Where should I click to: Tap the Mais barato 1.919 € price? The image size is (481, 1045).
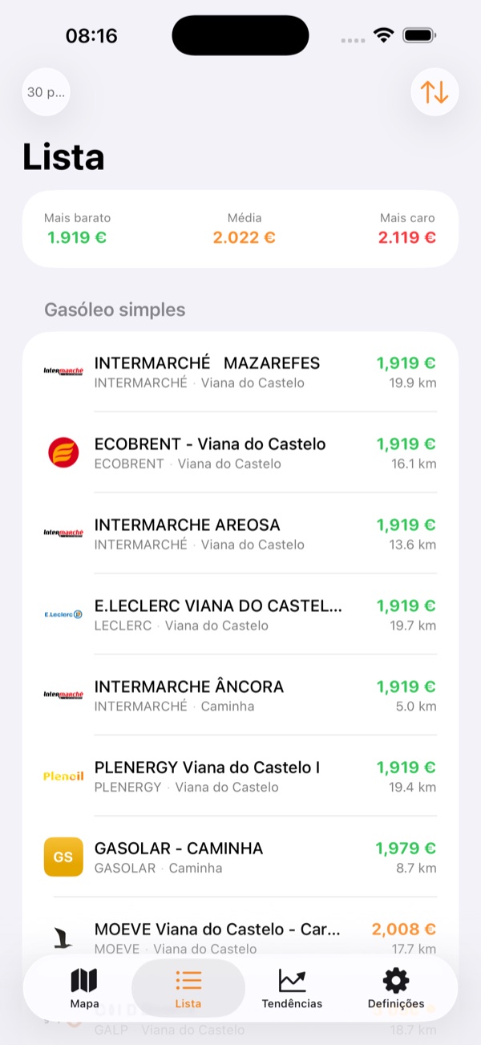coord(76,237)
